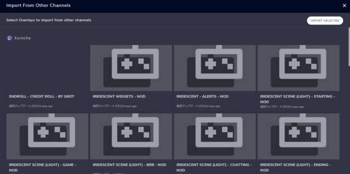
Task: Click ENDROLL - CREDIT ROLL - BY GROT title
Action: 42,96
